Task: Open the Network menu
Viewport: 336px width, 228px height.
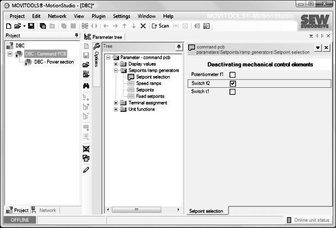Action: (57, 16)
